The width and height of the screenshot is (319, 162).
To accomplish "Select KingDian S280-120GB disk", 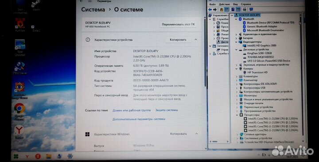I will tap(259, 53).
